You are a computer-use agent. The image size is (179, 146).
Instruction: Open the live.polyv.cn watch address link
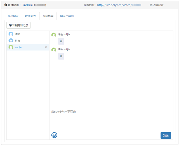tap(119, 5)
